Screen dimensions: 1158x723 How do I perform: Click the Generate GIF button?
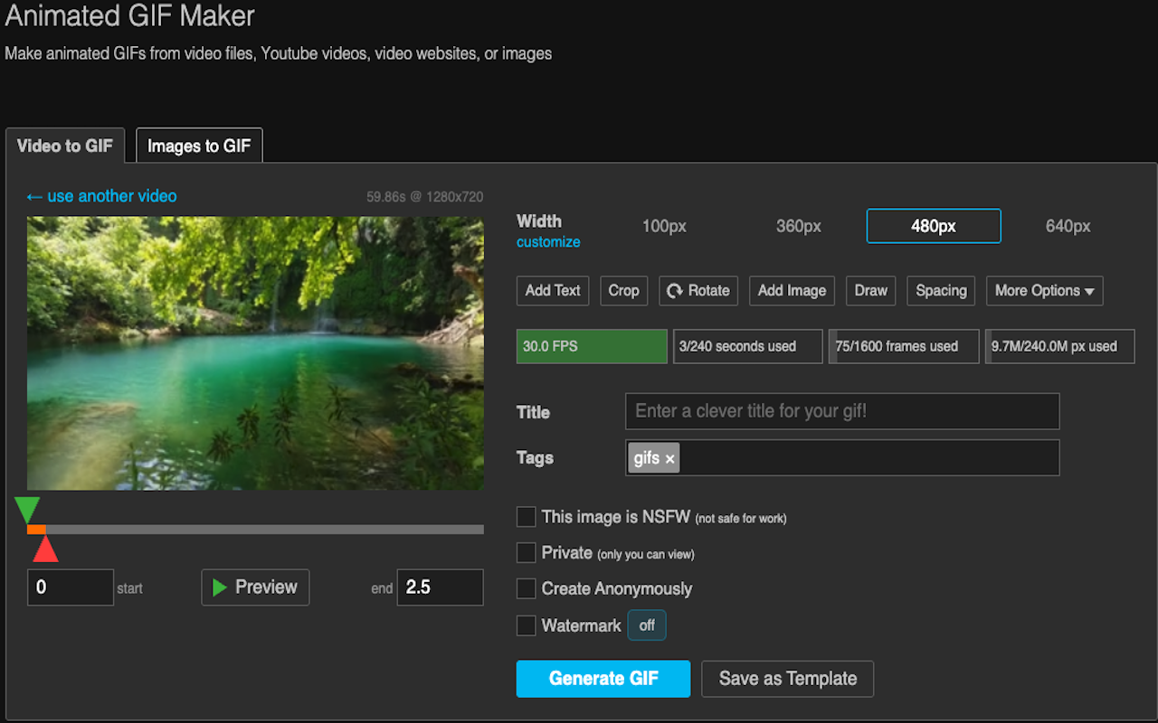point(603,679)
